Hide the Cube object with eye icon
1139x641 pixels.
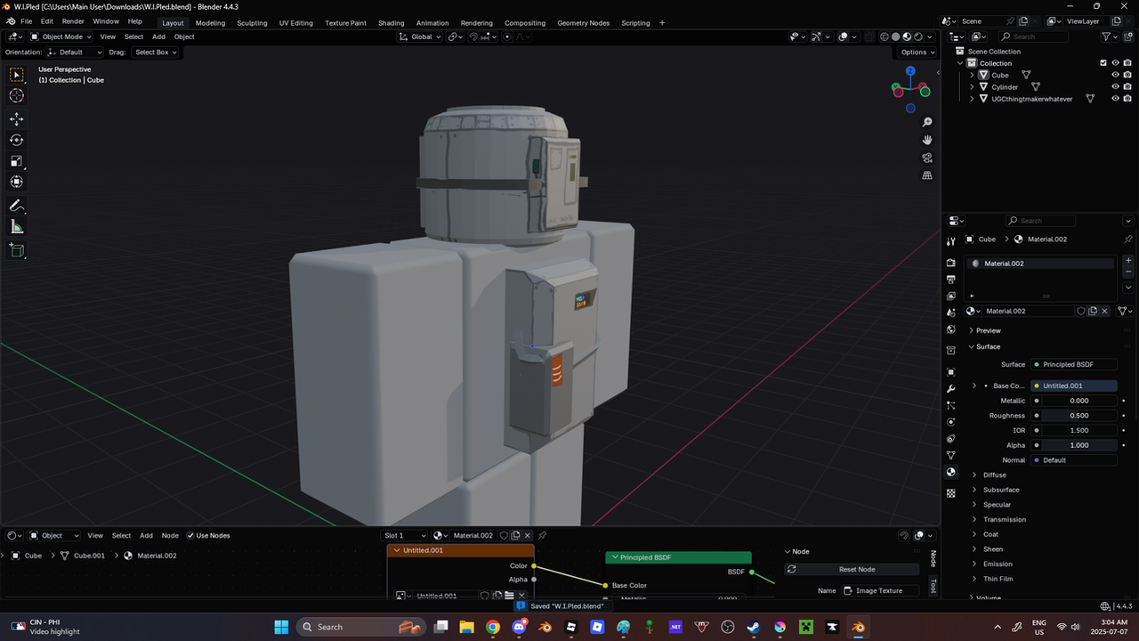pyautogui.click(x=1115, y=75)
